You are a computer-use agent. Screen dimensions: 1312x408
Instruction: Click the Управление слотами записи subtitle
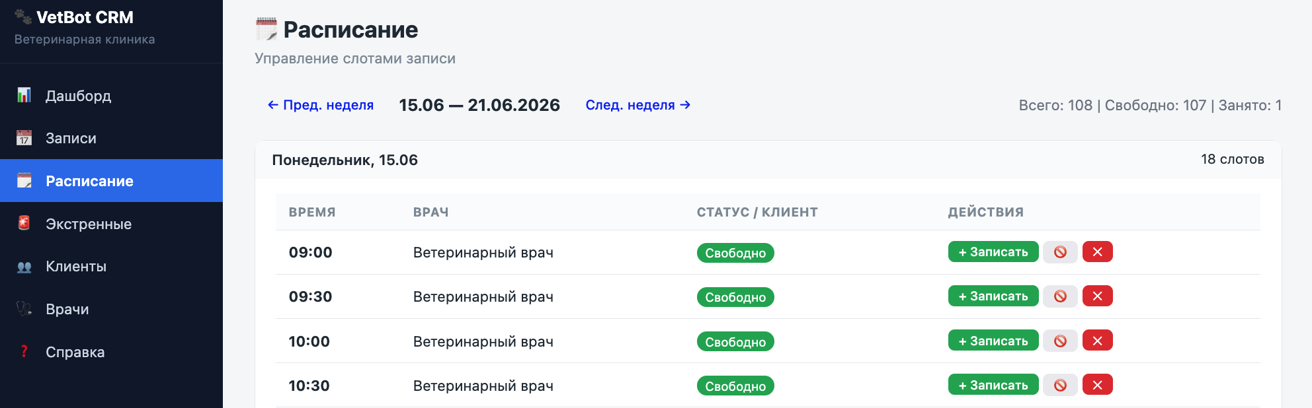[355, 58]
